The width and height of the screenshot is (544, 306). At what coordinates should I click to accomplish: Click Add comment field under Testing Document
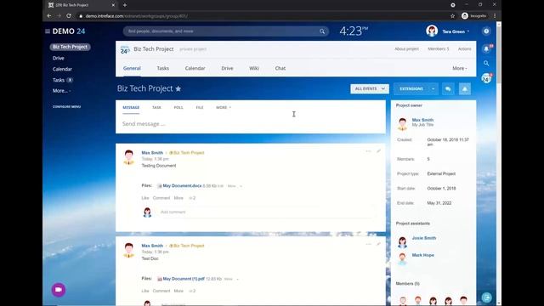[265, 212]
